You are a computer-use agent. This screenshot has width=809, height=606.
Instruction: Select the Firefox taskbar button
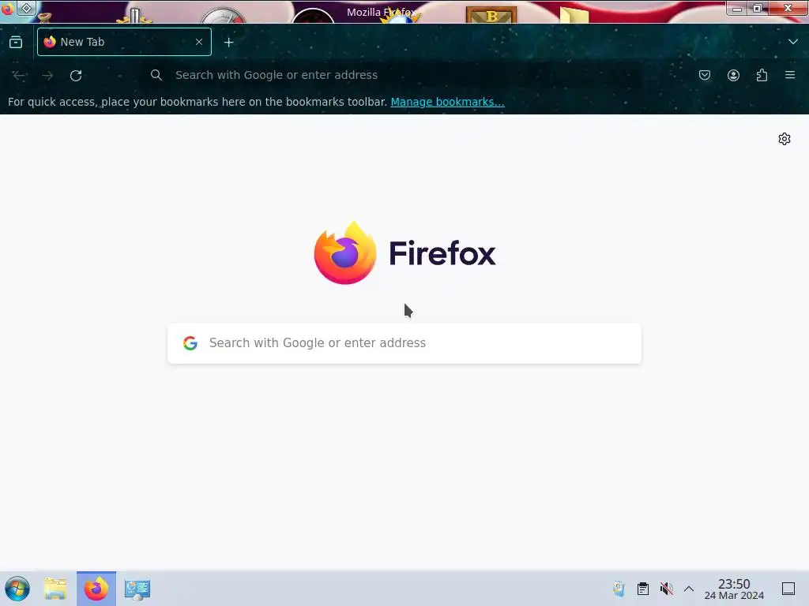click(x=96, y=589)
